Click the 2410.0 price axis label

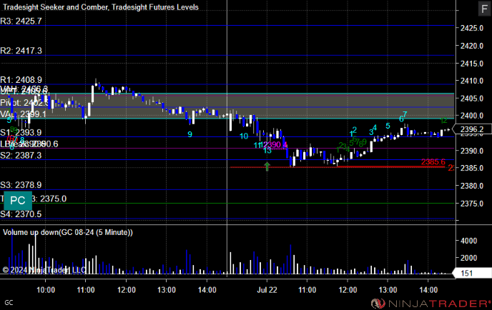tap(471, 81)
